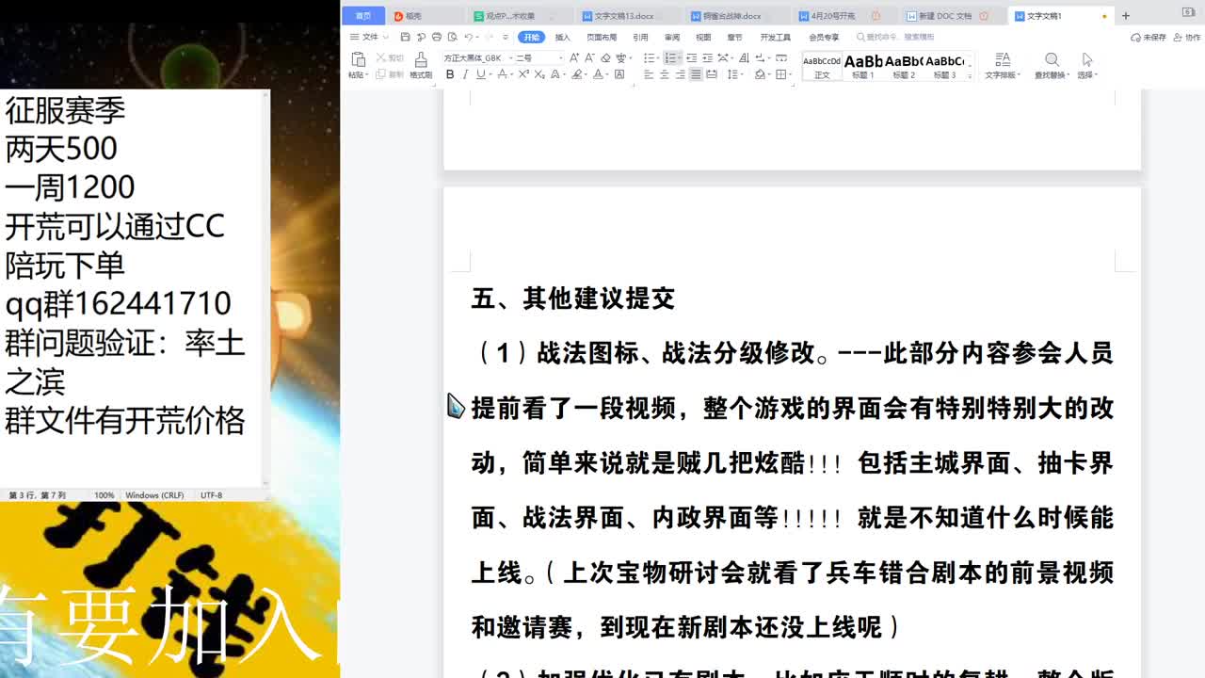
Task: Center align text
Action: 664,74
